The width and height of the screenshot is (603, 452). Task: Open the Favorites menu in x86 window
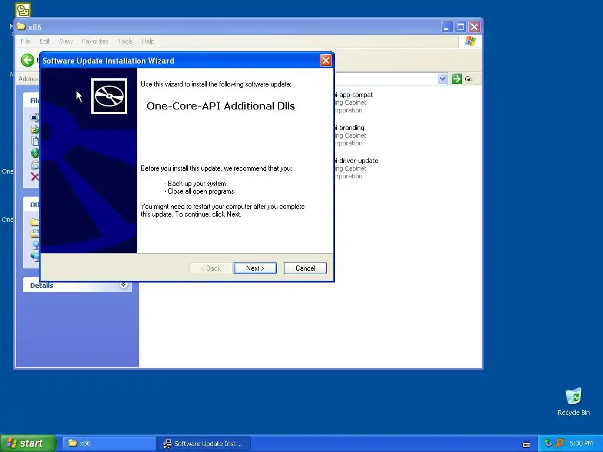click(95, 41)
